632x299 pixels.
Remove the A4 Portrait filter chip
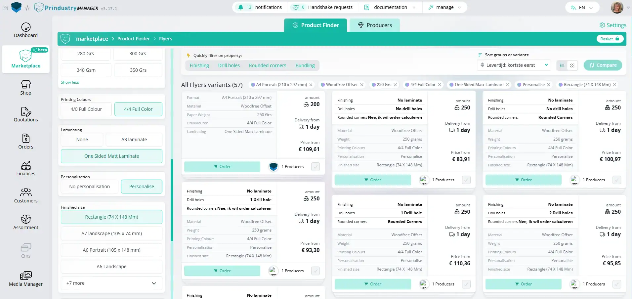tap(311, 85)
